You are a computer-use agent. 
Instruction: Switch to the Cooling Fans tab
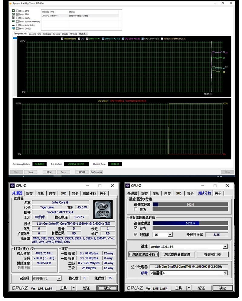coord(35,34)
